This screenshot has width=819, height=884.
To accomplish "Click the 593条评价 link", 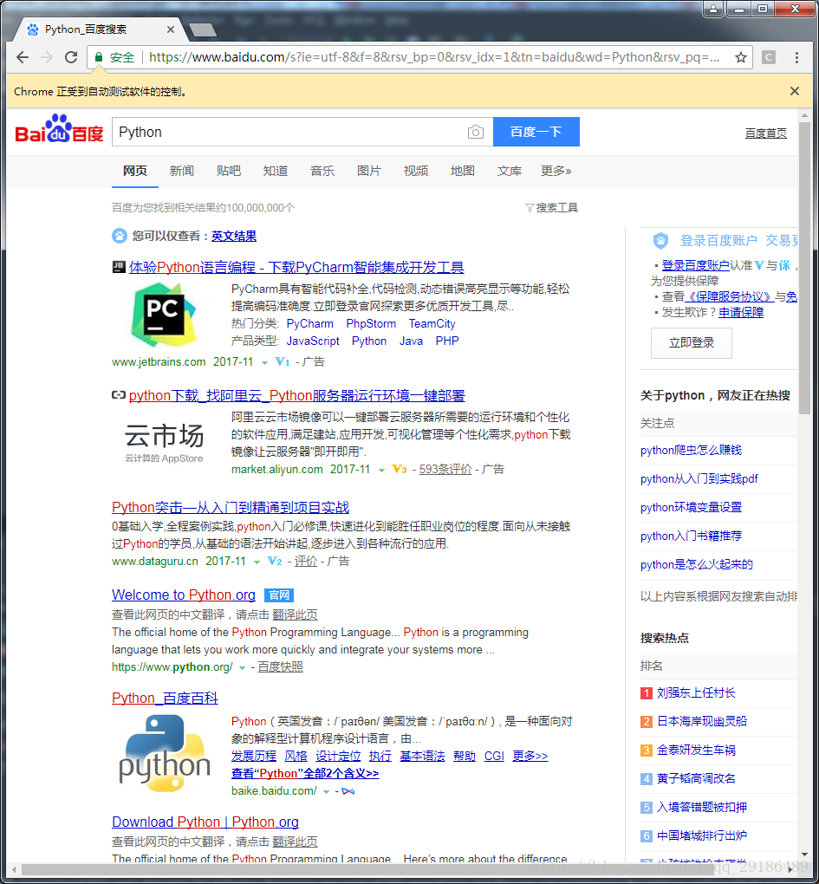I will pyautogui.click(x=445, y=469).
